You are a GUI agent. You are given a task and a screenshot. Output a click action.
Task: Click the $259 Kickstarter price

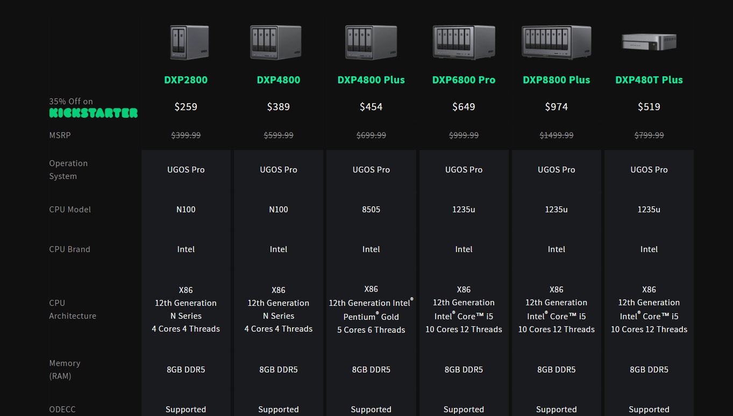coord(186,107)
